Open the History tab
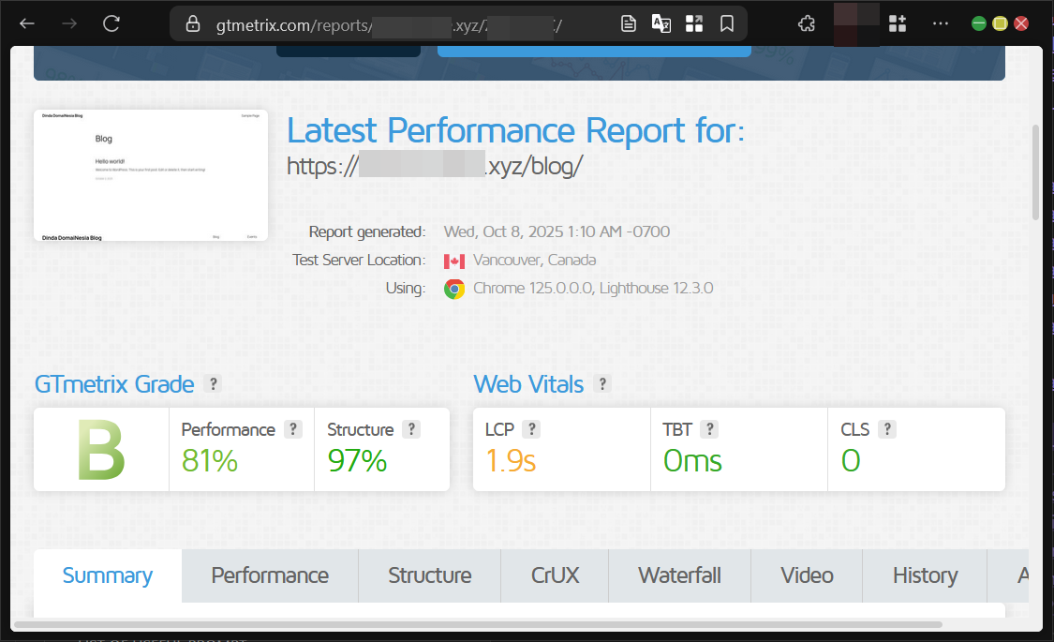Screen dimensions: 1054x642 pyautogui.click(x=925, y=575)
